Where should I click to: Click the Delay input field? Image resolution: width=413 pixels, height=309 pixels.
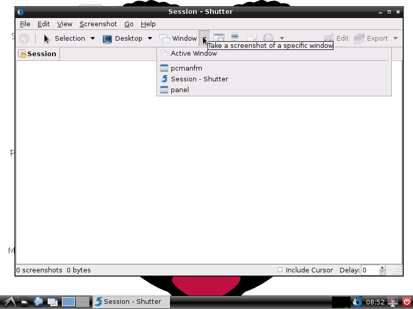[370, 270]
